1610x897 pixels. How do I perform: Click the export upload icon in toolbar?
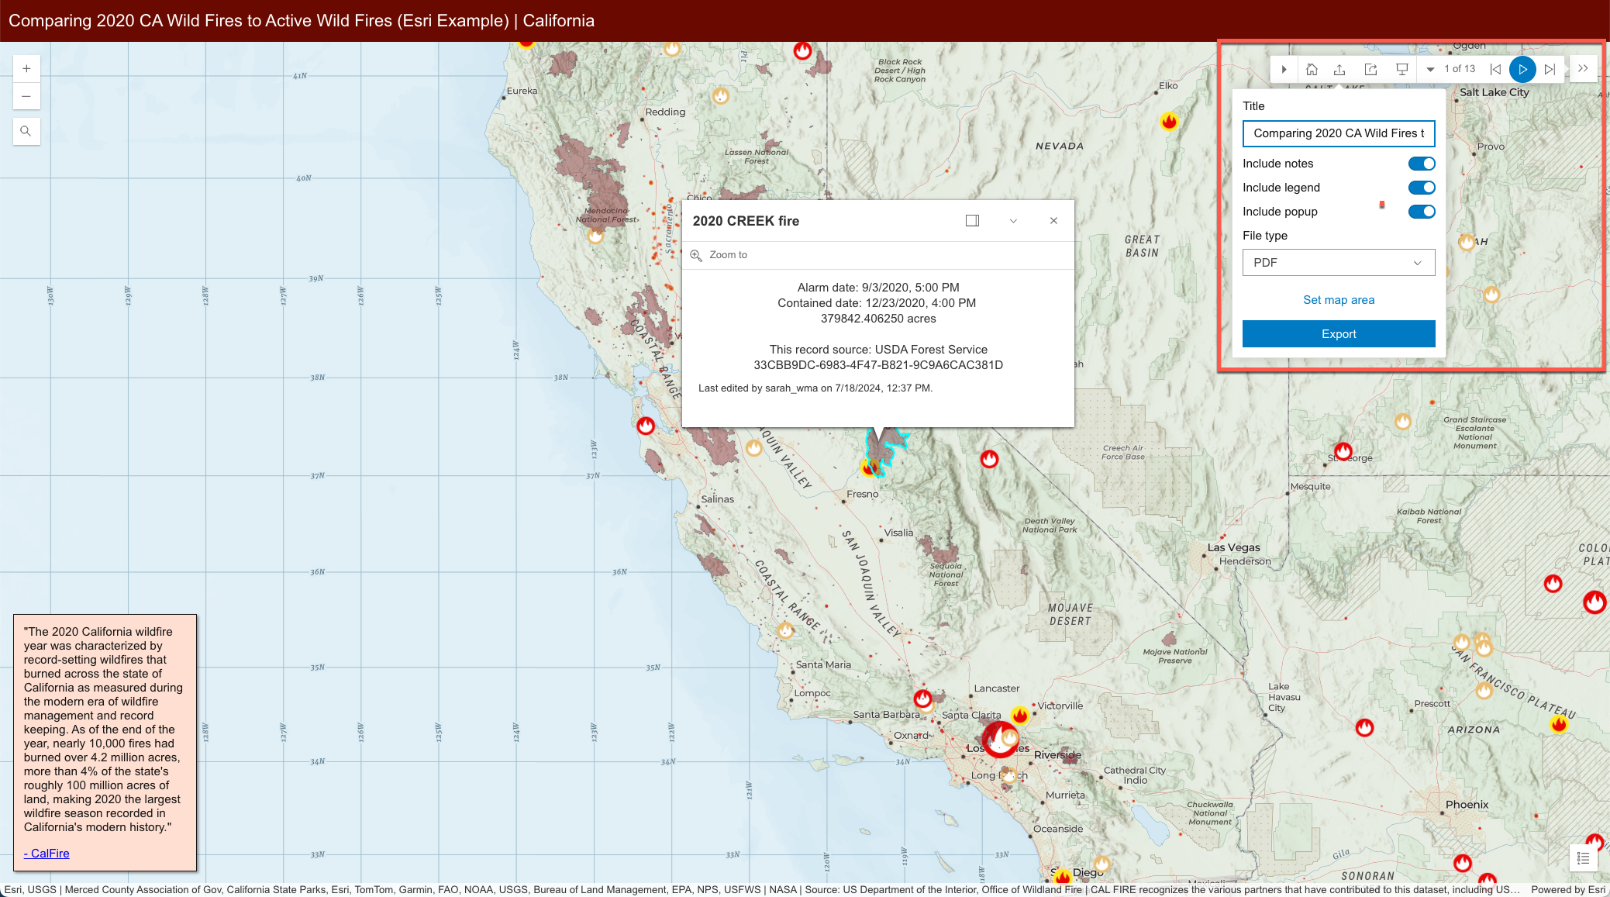click(1339, 70)
